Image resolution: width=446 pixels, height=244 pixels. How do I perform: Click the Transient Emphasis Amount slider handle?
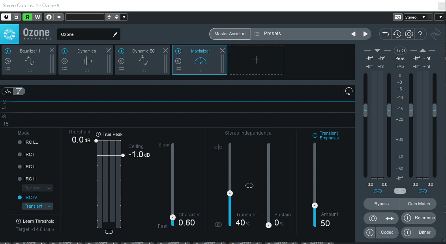315,205
